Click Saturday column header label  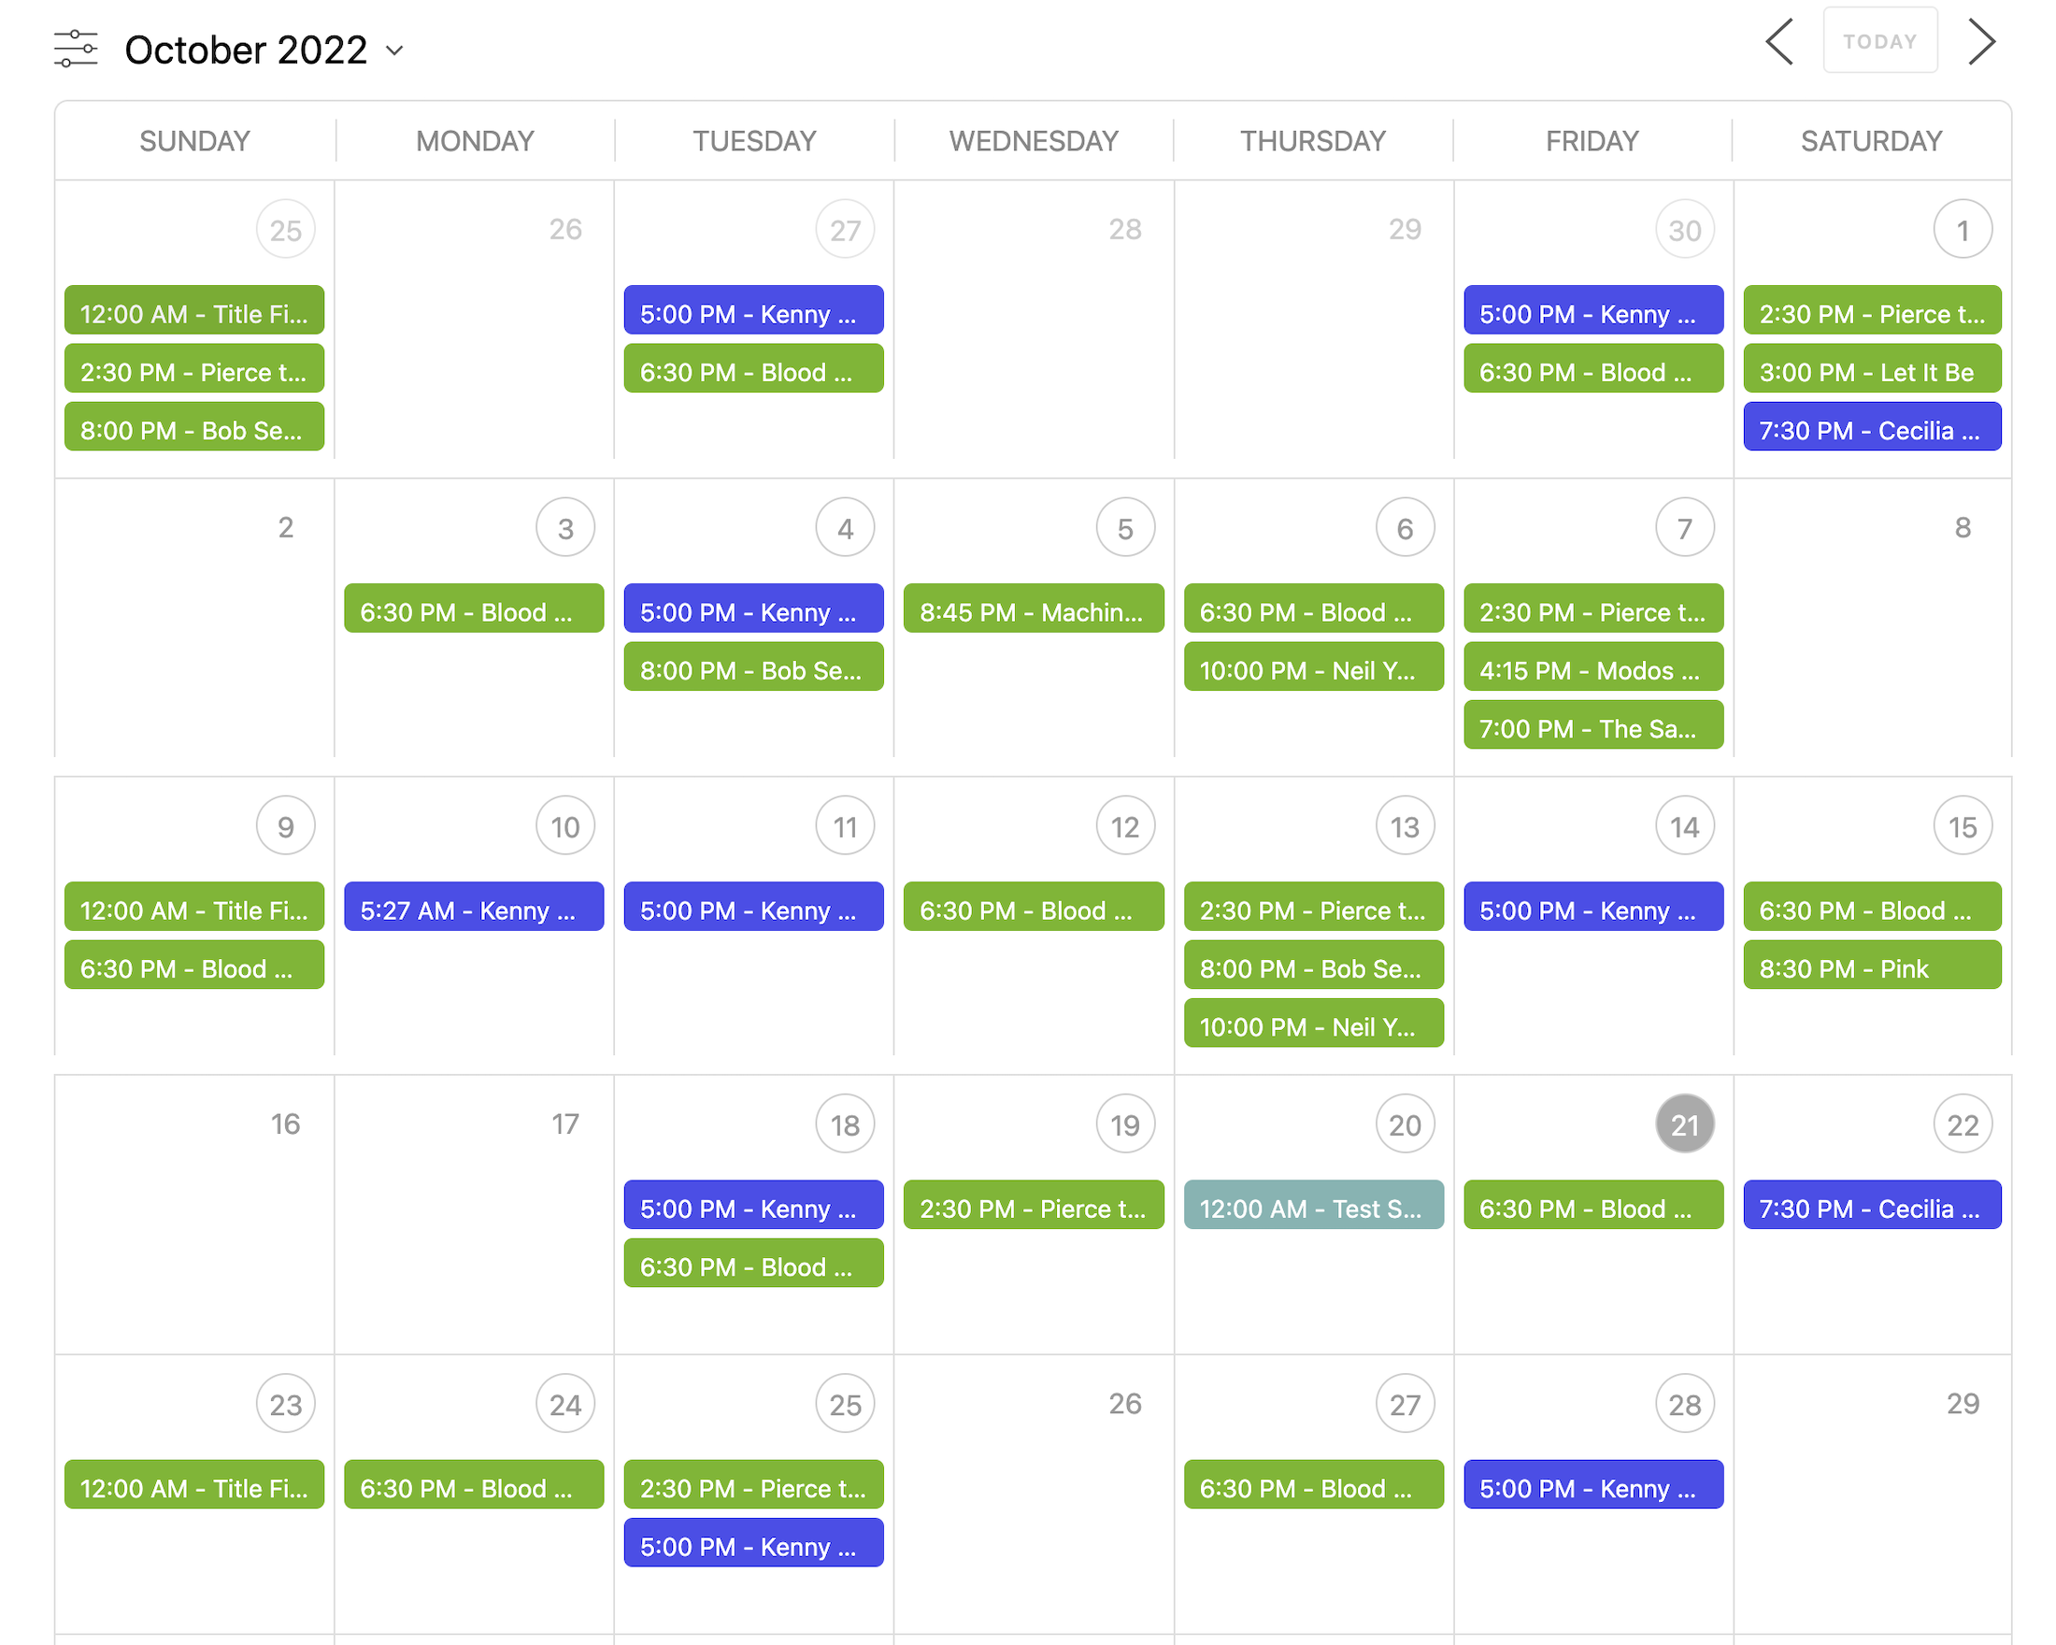[x=1870, y=139]
